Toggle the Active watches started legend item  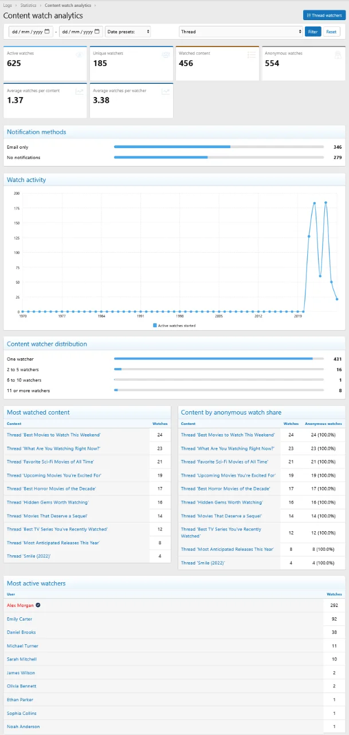[x=174, y=325]
